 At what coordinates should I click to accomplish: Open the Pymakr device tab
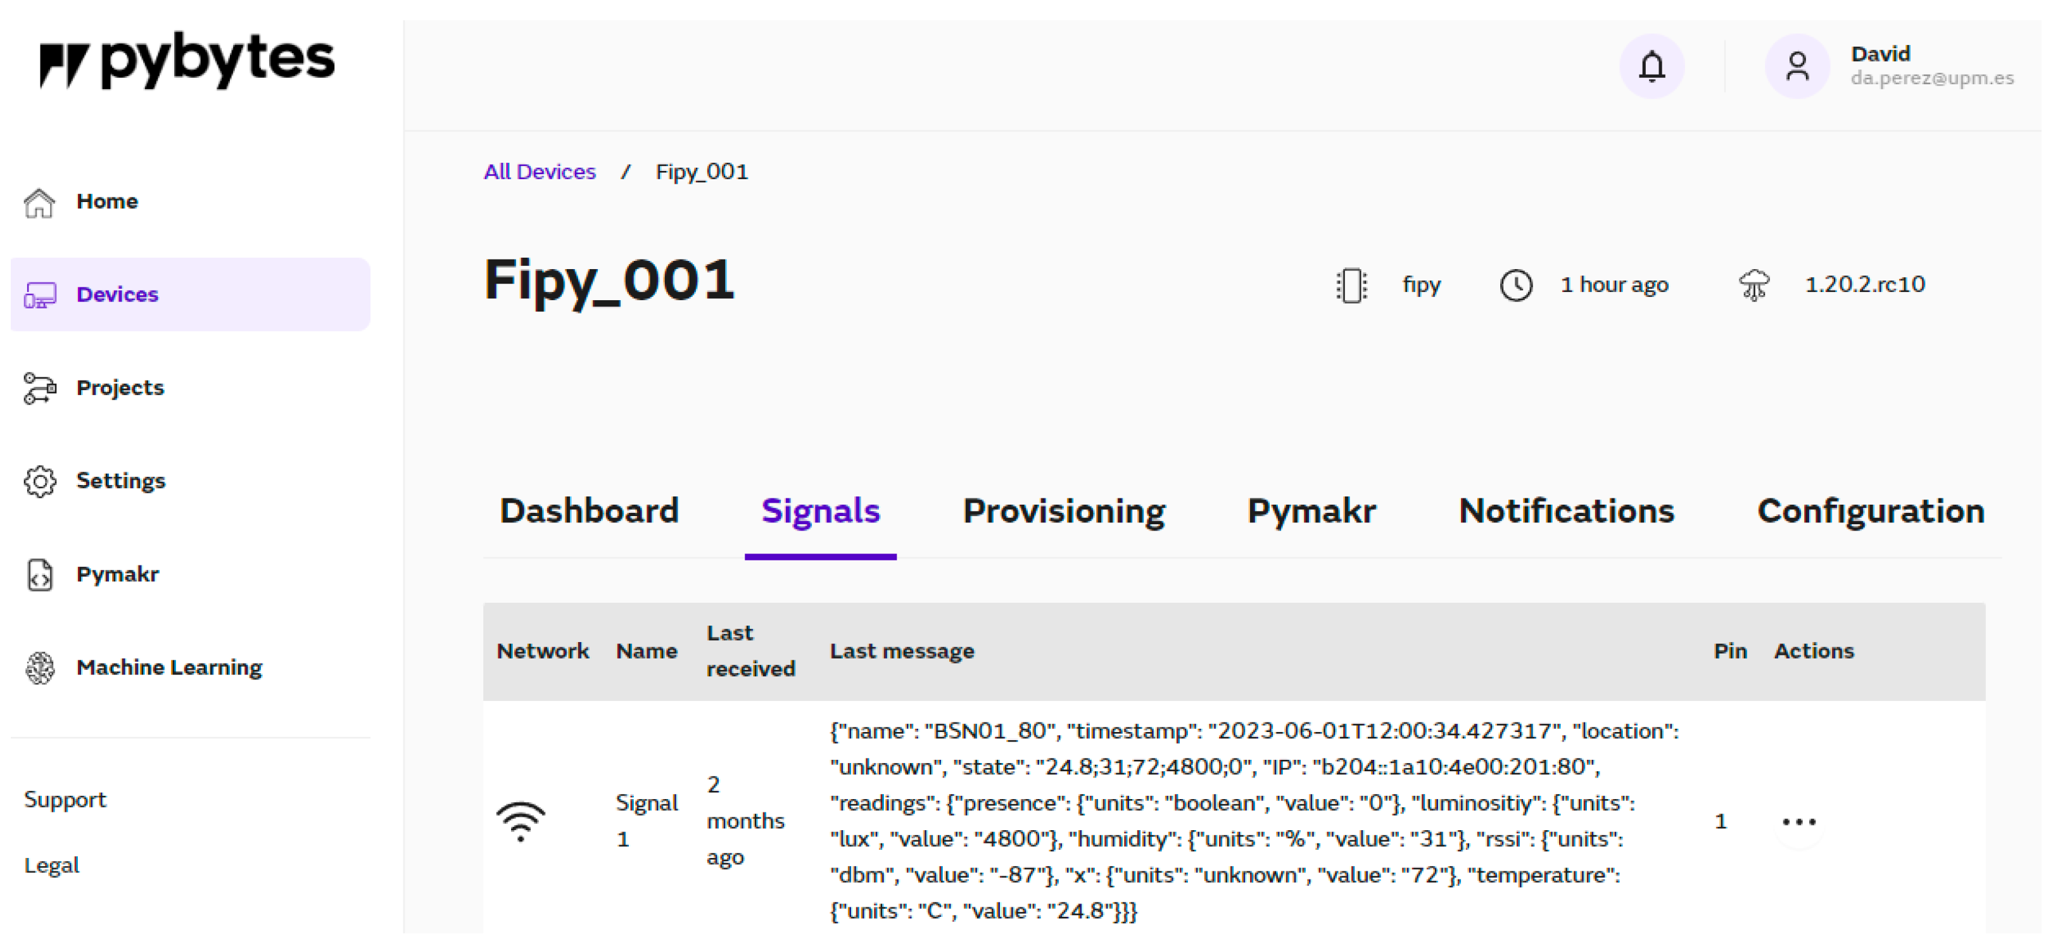tap(1311, 512)
